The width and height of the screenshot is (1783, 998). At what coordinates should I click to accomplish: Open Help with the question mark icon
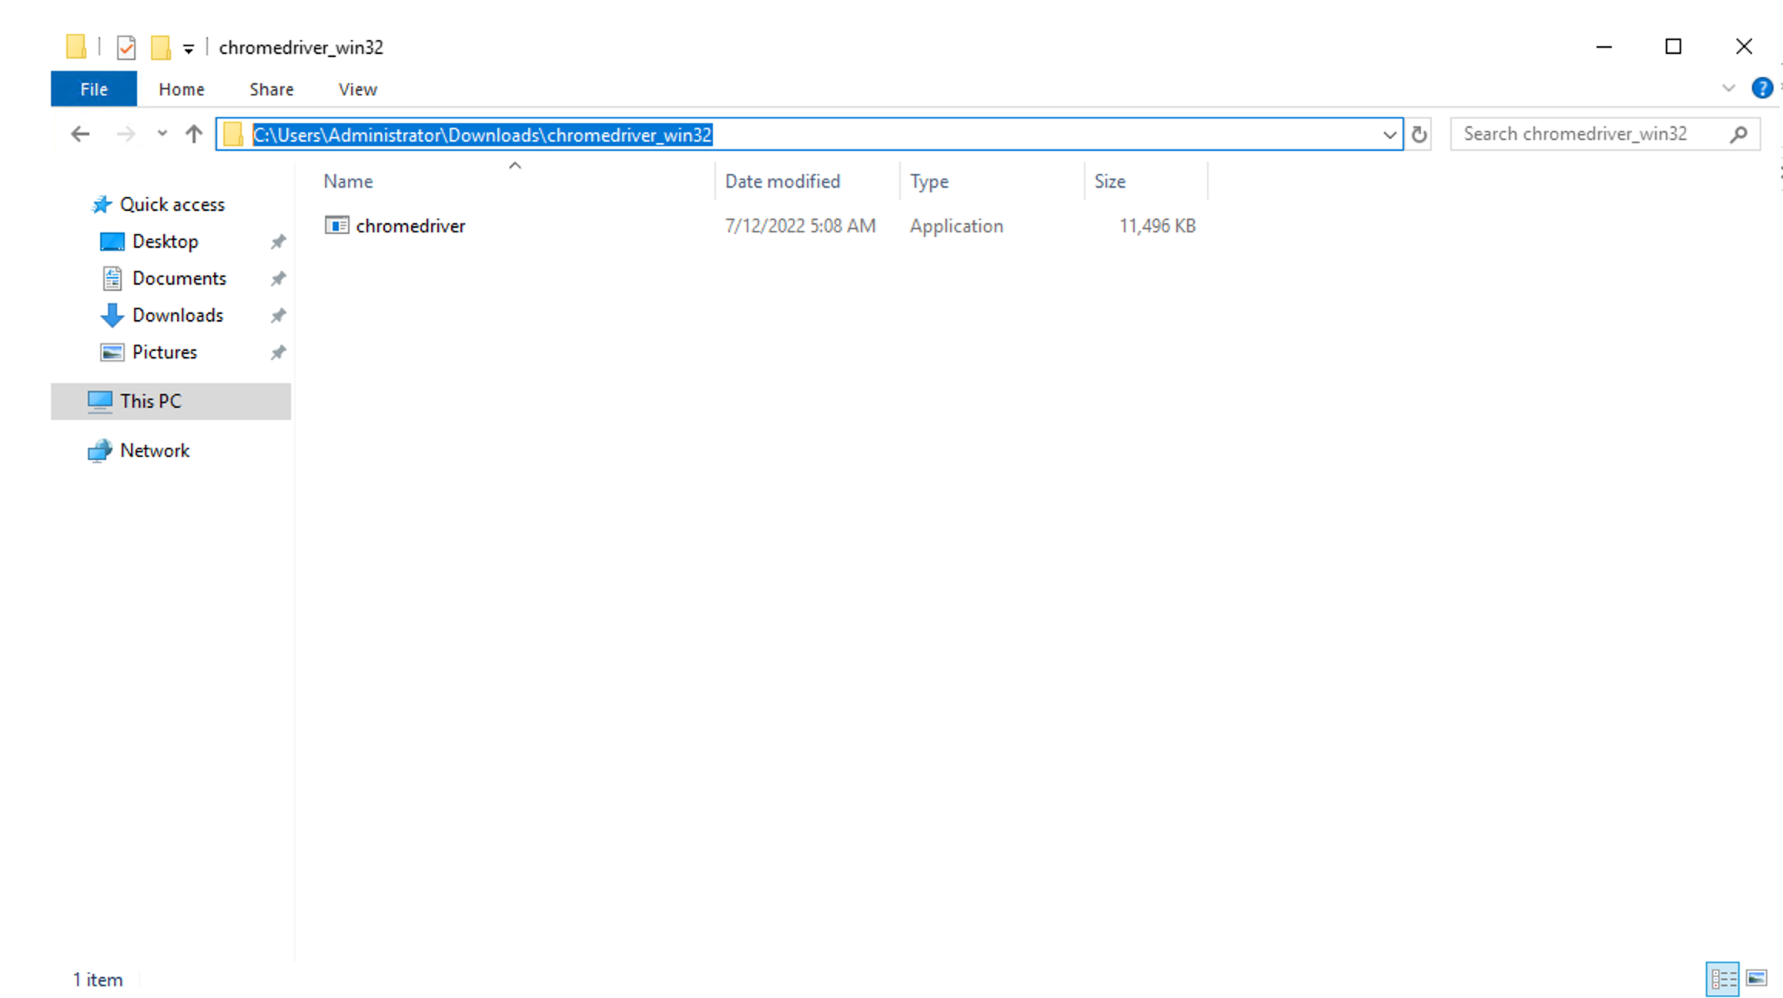coord(1761,88)
